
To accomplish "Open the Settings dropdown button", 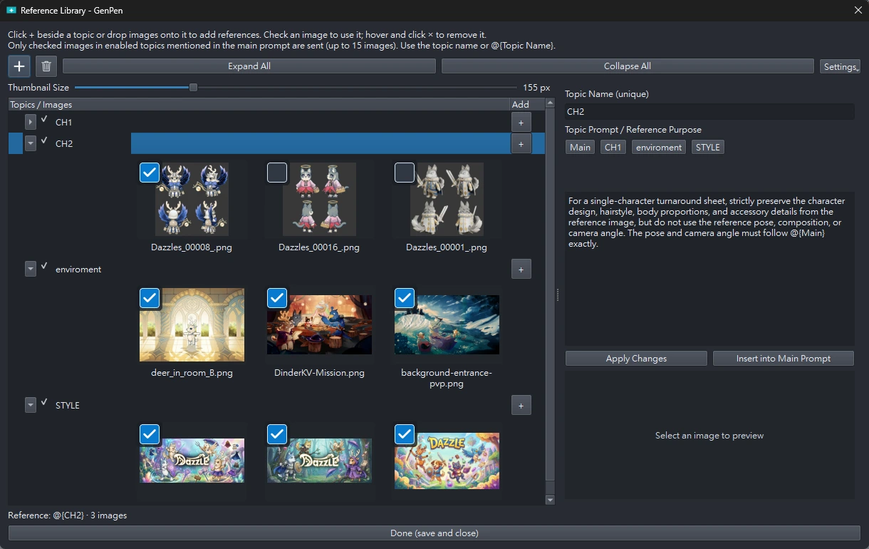I will point(841,66).
